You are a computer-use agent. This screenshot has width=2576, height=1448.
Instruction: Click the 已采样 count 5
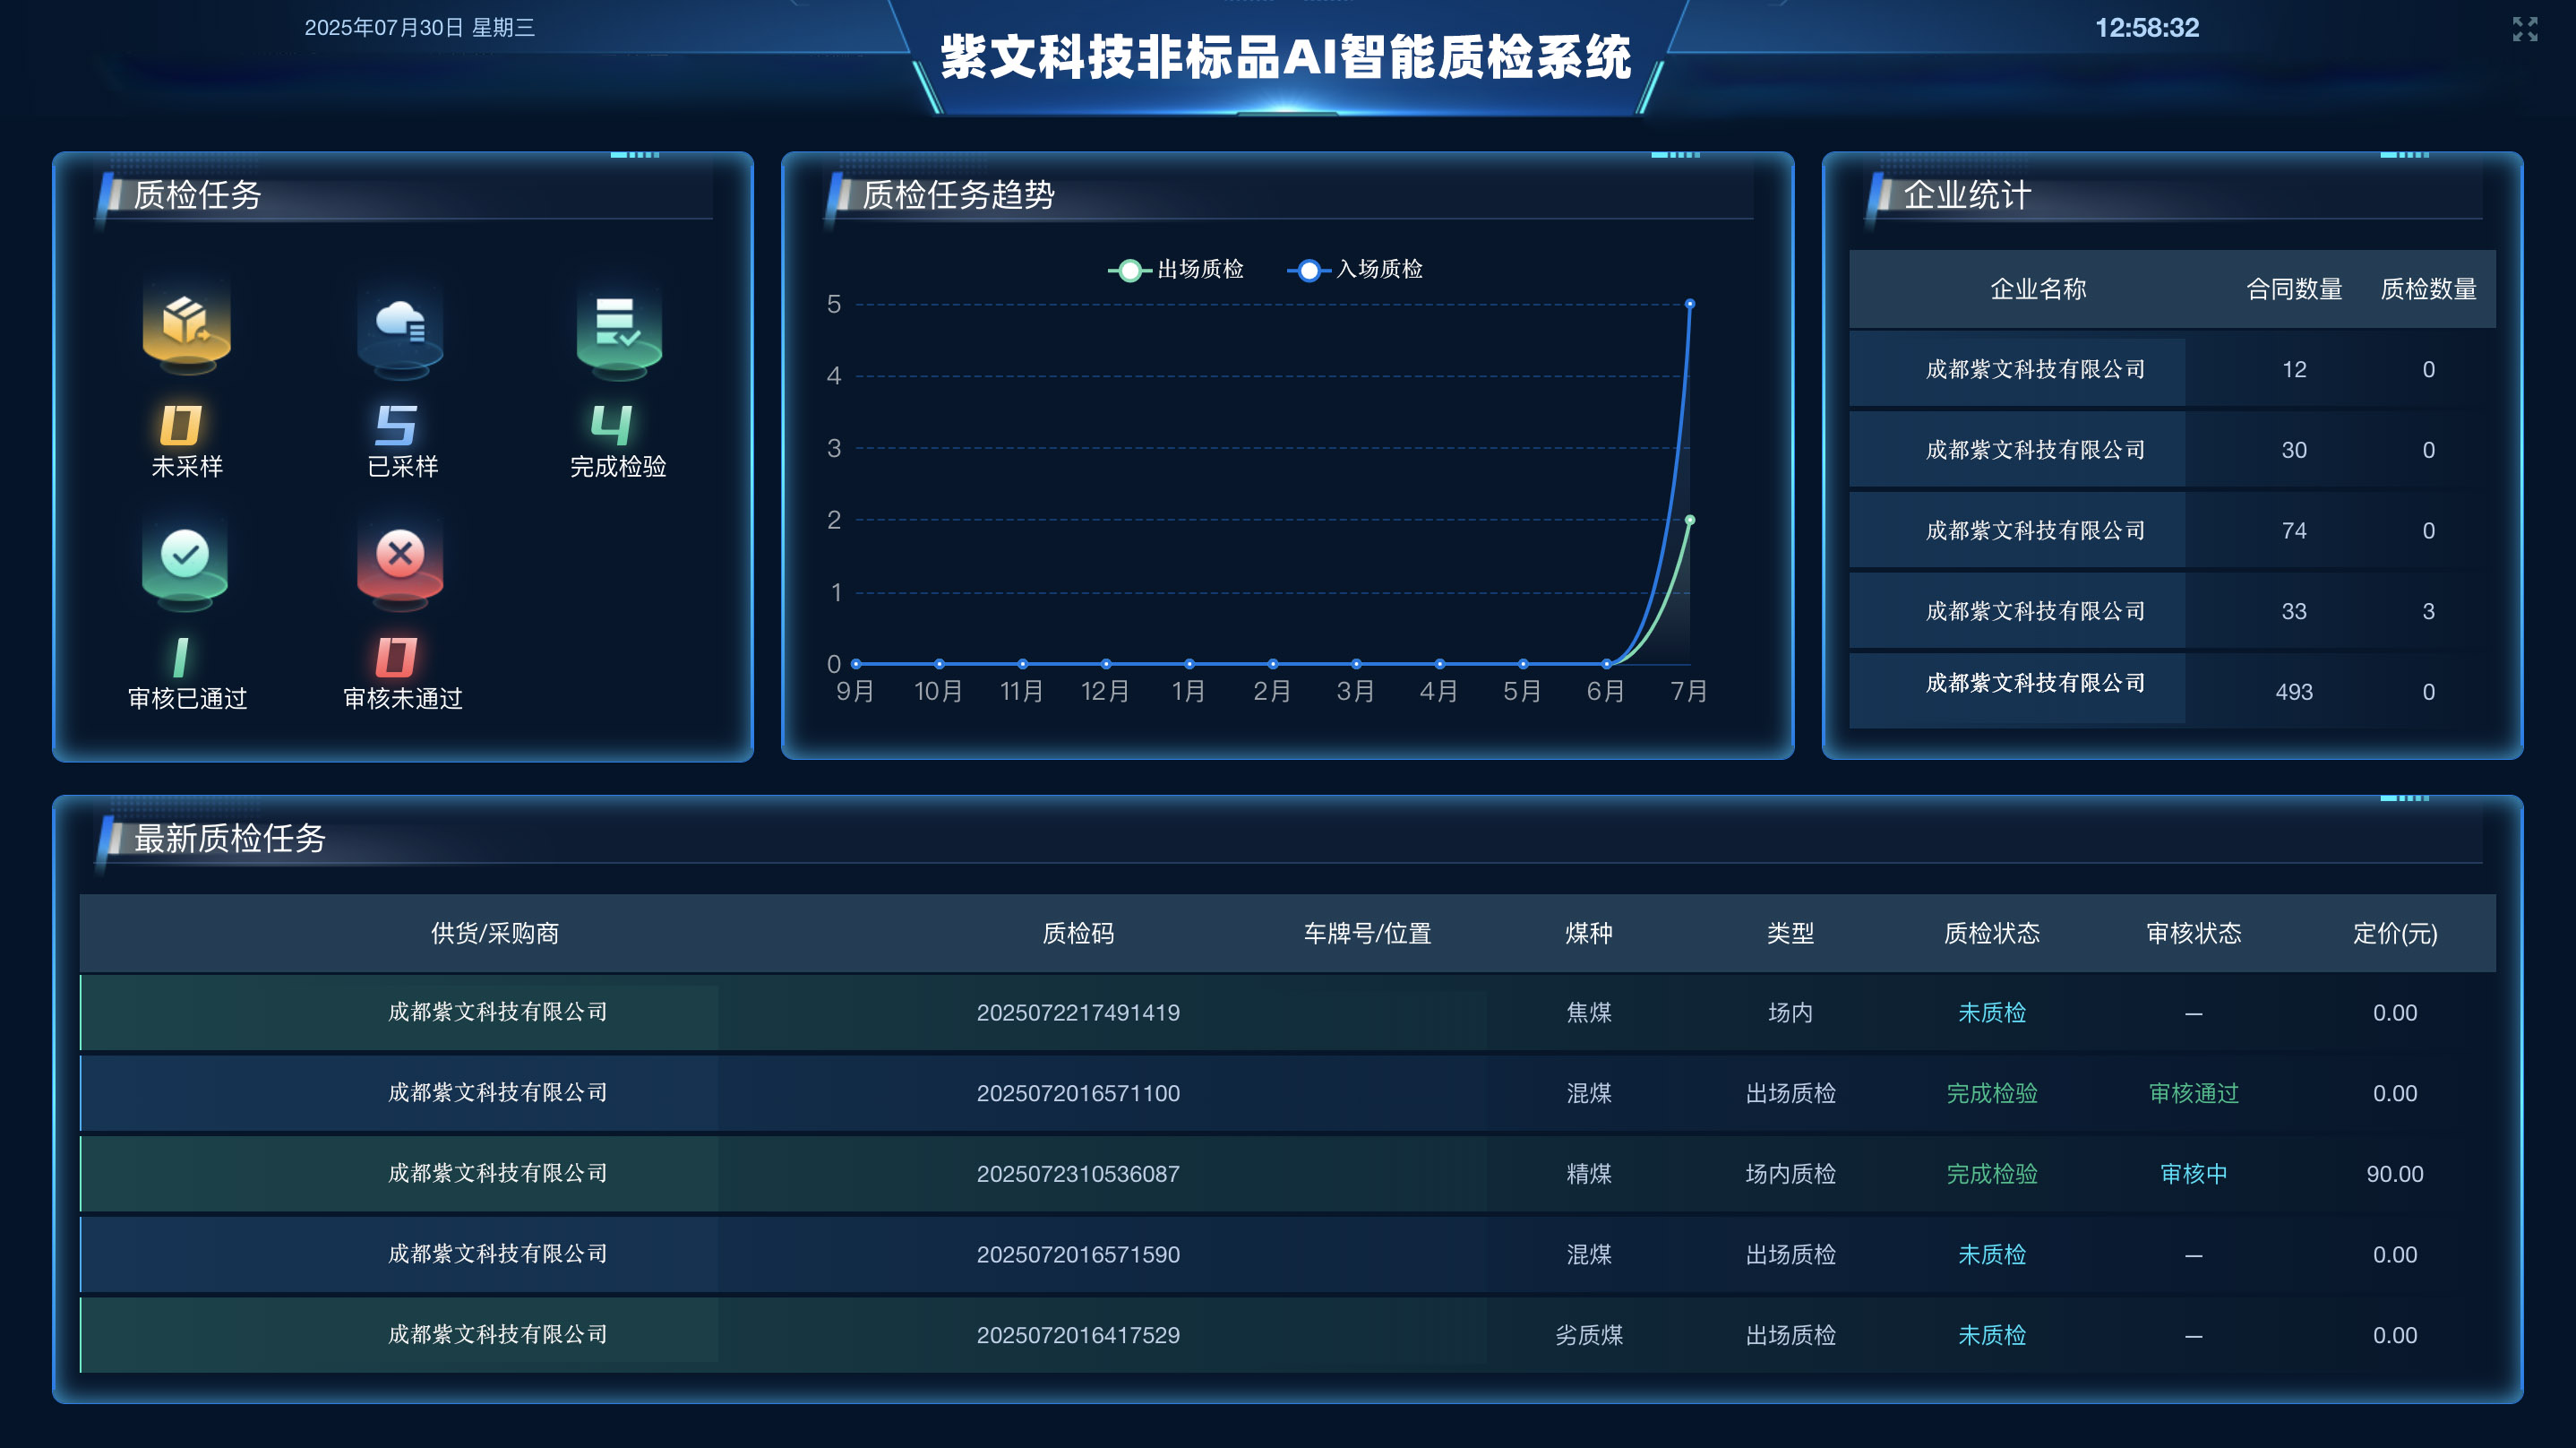[396, 425]
